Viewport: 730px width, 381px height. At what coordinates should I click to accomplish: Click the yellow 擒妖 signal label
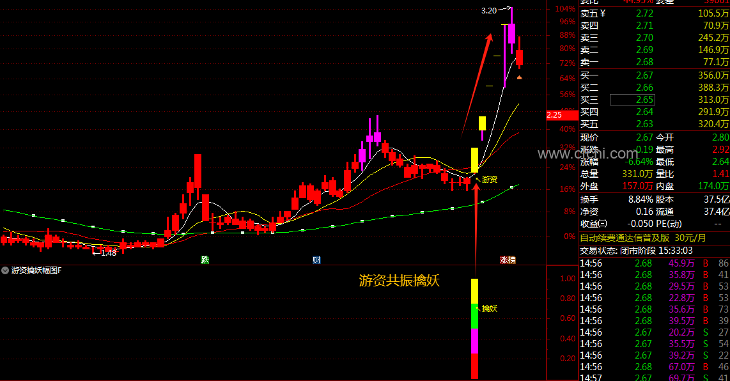(x=489, y=308)
